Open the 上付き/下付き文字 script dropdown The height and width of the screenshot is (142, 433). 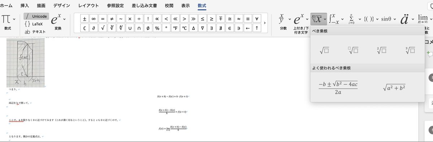point(307,19)
